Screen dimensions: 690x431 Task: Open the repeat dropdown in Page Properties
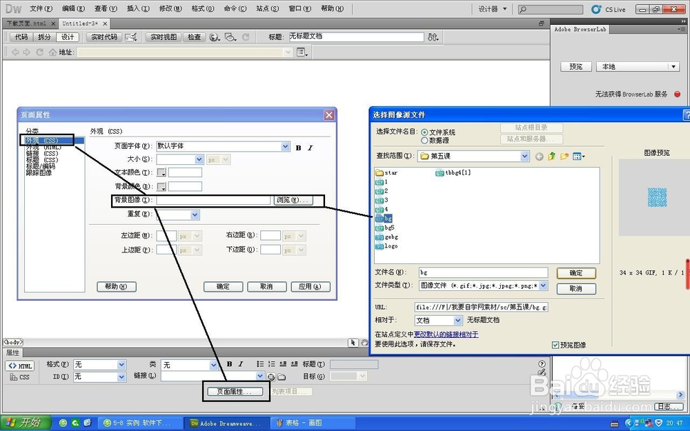[195, 214]
